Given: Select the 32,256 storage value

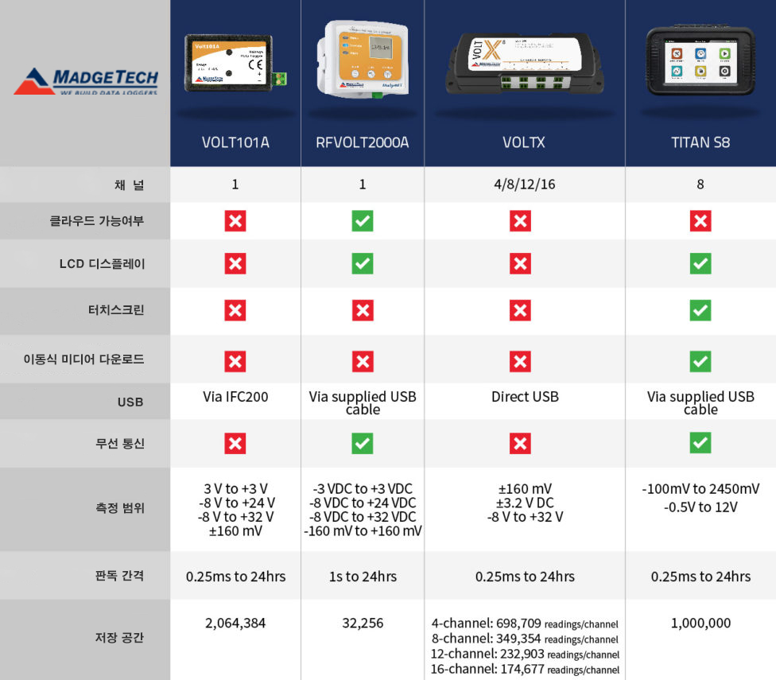Looking at the screenshot, I should [x=363, y=623].
